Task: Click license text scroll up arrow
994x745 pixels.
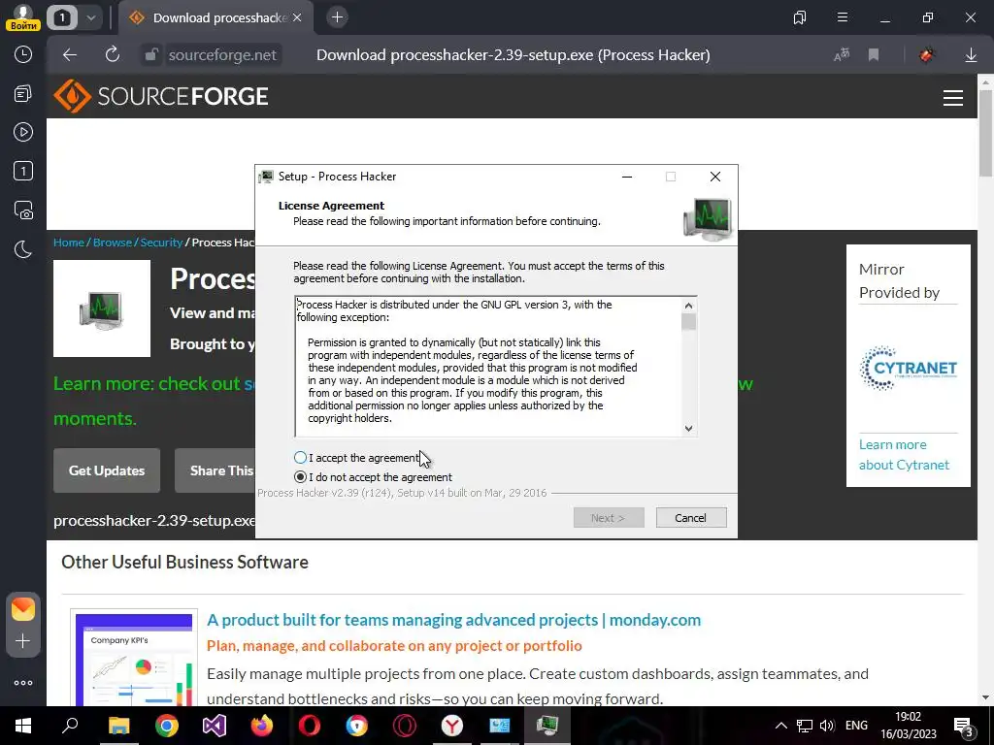Action: tap(688, 306)
